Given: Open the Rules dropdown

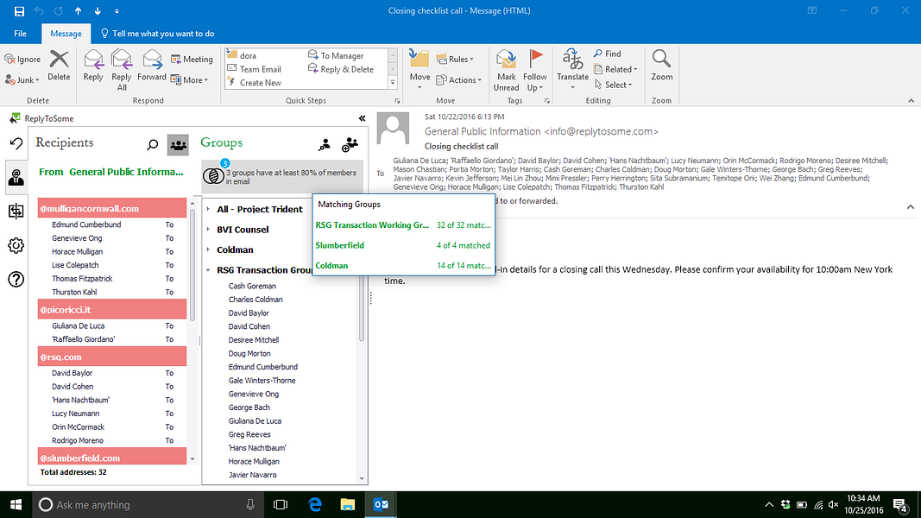Looking at the screenshot, I should [x=455, y=59].
